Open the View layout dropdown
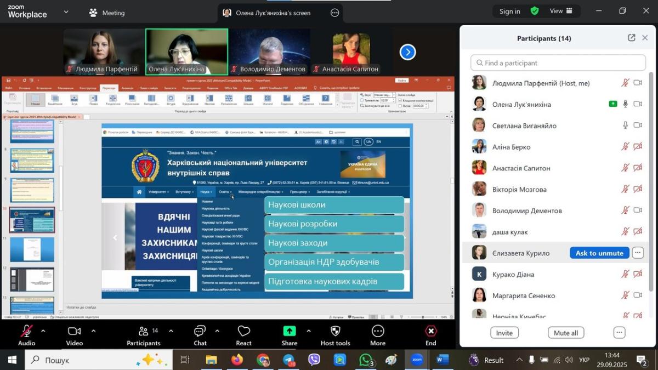The width and height of the screenshot is (658, 370). (561, 11)
